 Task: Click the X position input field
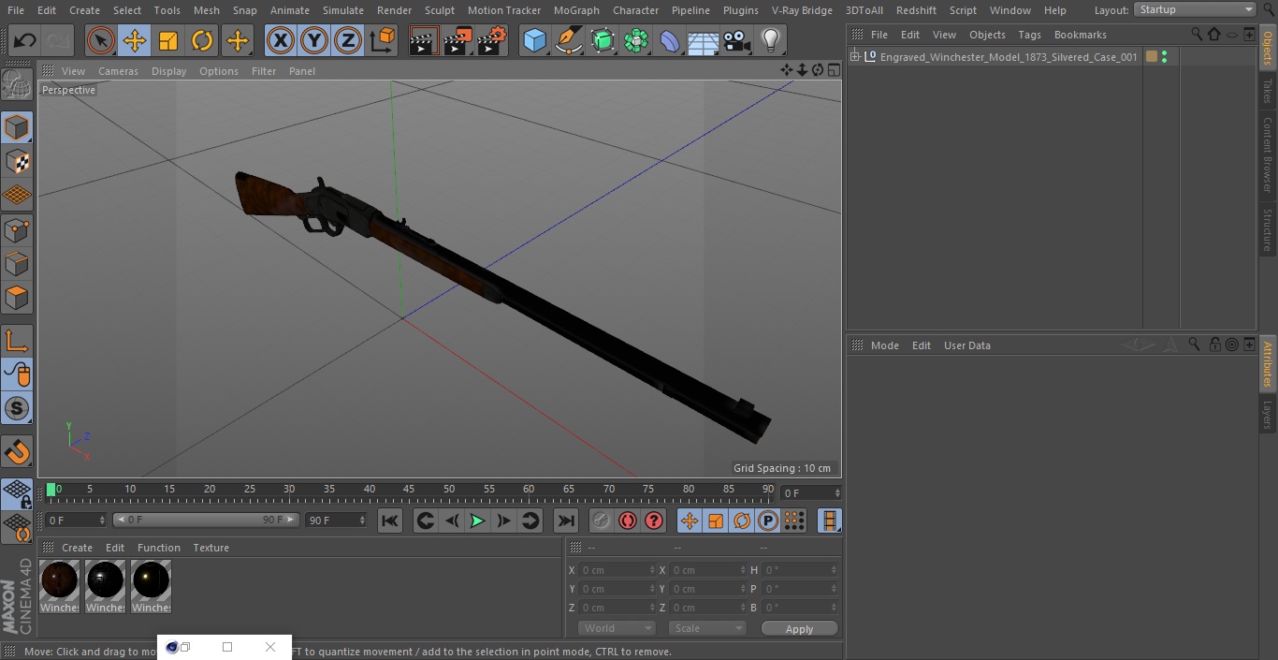point(618,570)
